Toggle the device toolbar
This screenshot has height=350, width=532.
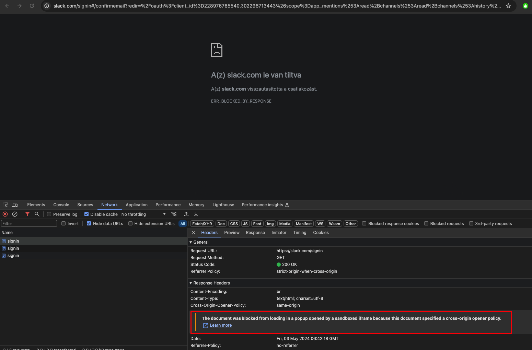click(15, 205)
